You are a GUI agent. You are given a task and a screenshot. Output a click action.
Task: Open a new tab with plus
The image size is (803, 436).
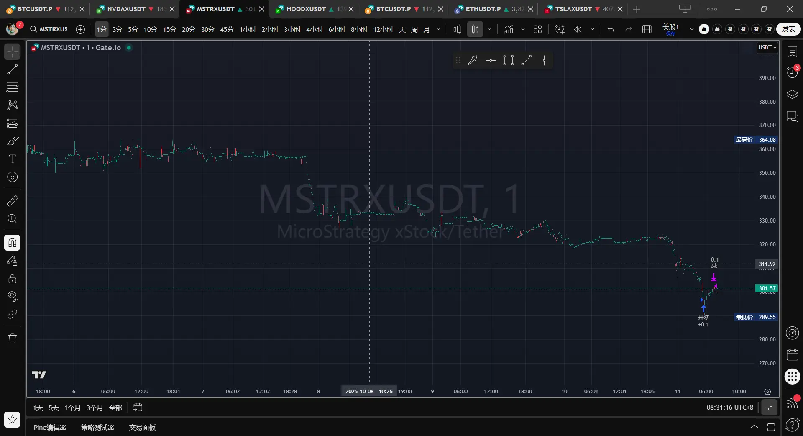tap(637, 9)
